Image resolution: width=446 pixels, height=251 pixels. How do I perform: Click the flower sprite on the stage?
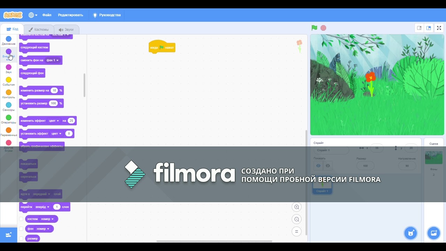(370, 84)
